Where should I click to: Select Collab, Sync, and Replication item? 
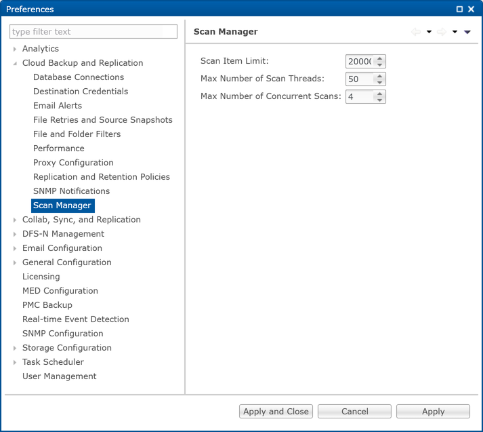tap(81, 220)
